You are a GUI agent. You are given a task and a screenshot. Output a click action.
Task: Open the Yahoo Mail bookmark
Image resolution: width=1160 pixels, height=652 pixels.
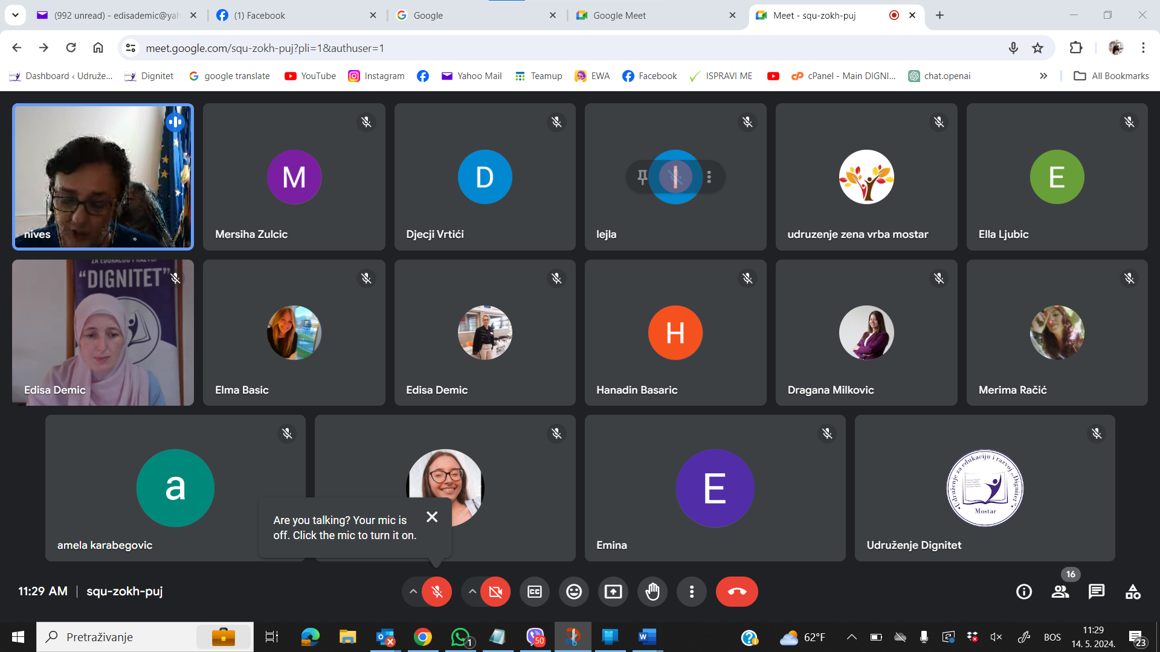[472, 76]
